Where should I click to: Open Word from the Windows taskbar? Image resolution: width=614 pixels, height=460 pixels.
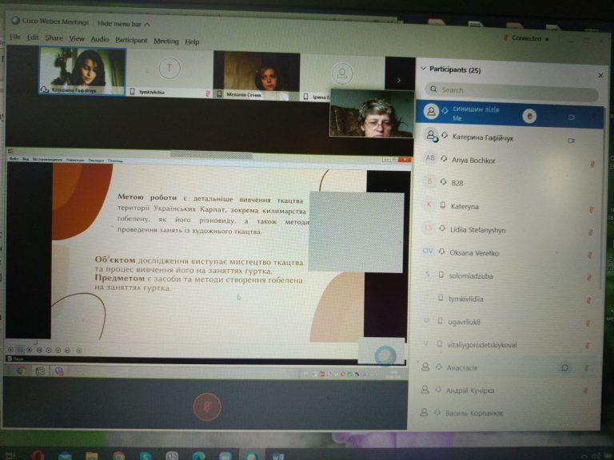(277, 456)
